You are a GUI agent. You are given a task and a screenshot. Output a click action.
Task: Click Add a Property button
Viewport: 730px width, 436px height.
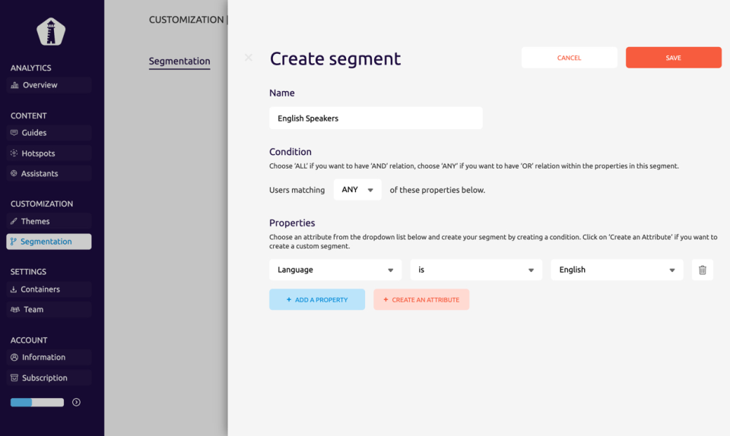317,300
